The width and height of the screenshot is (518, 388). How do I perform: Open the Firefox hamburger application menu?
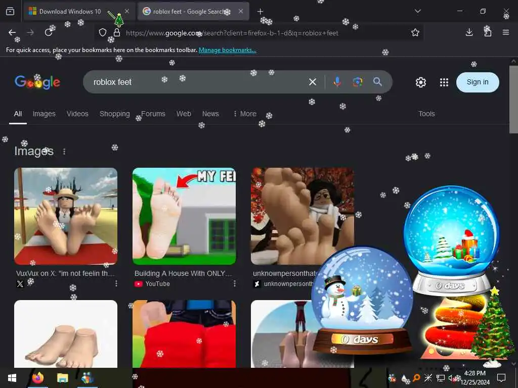pos(506,32)
